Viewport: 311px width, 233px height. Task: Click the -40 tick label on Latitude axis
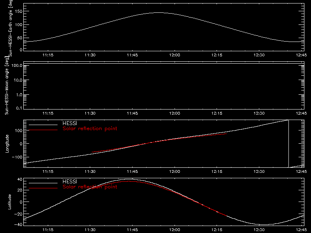coord(18,224)
